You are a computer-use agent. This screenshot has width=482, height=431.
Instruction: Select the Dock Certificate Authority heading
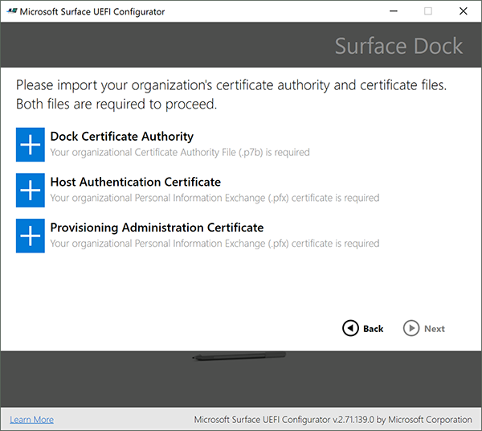[121, 137]
